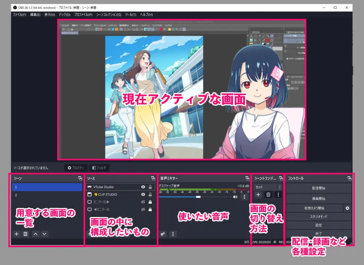Click the display icon beside モニター右

click(90, 202)
